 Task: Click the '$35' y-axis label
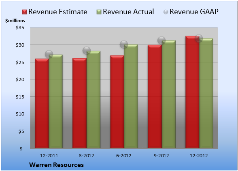(x=20, y=28)
